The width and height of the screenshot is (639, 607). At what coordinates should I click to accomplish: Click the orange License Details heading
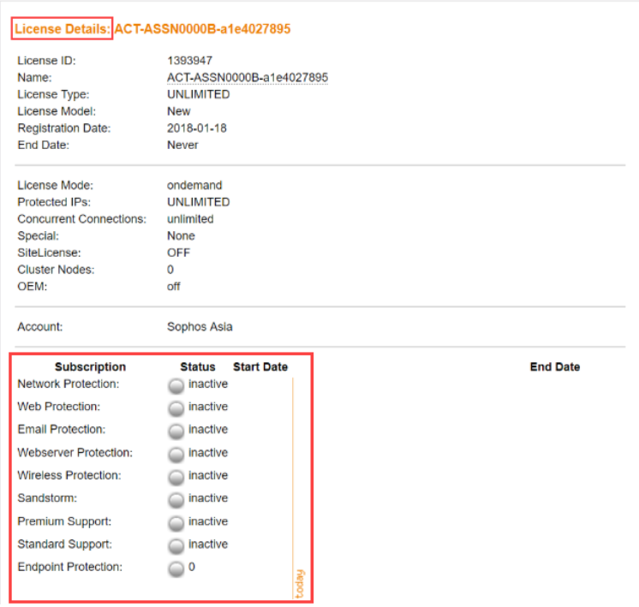tap(63, 29)
